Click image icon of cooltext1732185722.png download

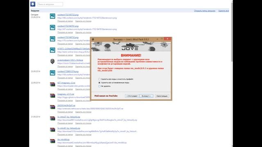point(52,16)
